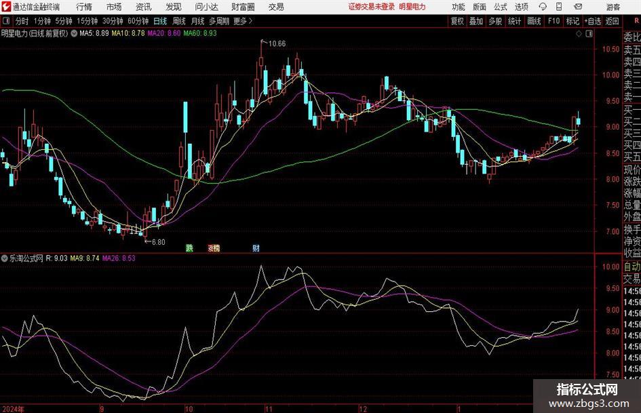
Task: Switch to the 分时 period tab
Action: (22, 21)
